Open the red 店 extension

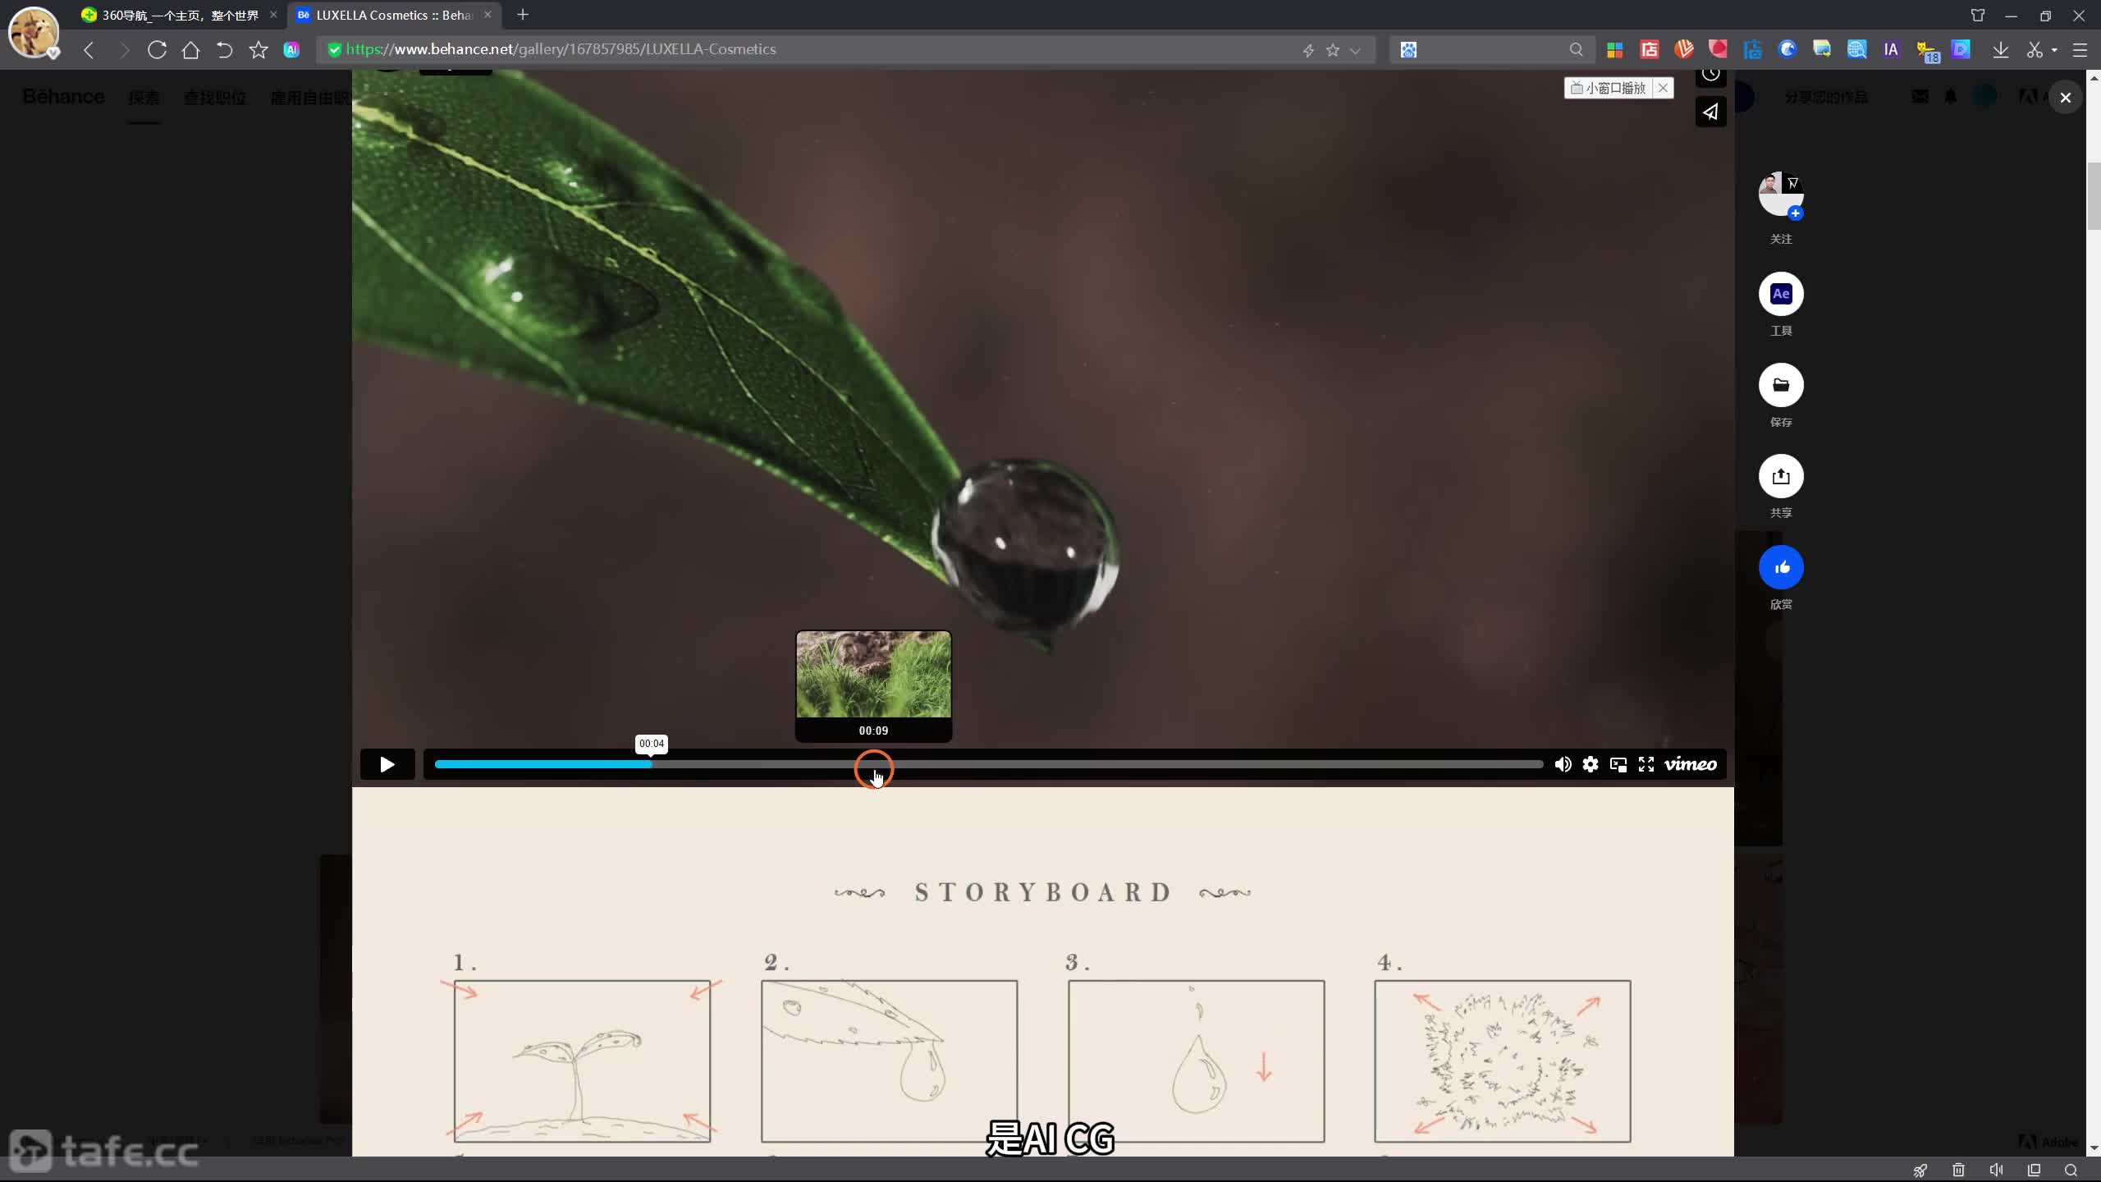1649,50
